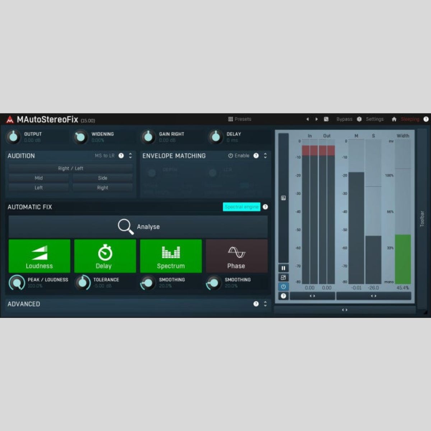Click the S meter -26.0 value
Screen dimensions: 431x431
coord(374,288)
